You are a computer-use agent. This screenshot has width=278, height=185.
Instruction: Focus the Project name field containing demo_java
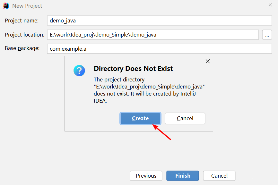click(160, 21)
